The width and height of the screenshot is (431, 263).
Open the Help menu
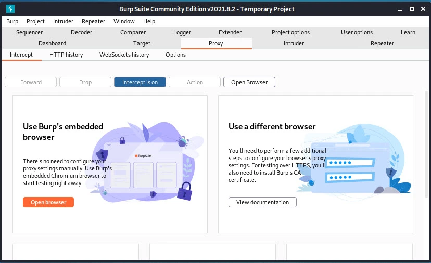click(149, 21)
